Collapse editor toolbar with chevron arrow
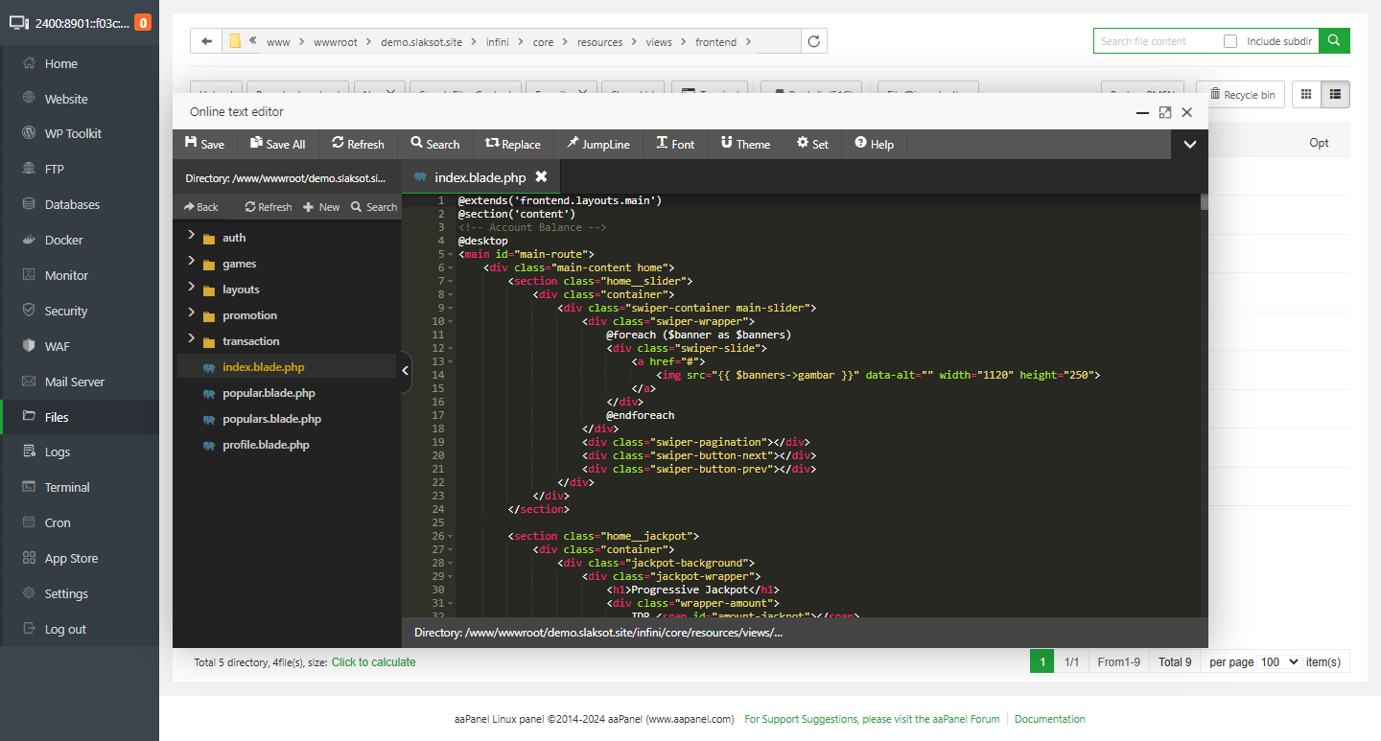Image resolution: width=1381 pixels, height=741 pixels. tap(1190, 145)
